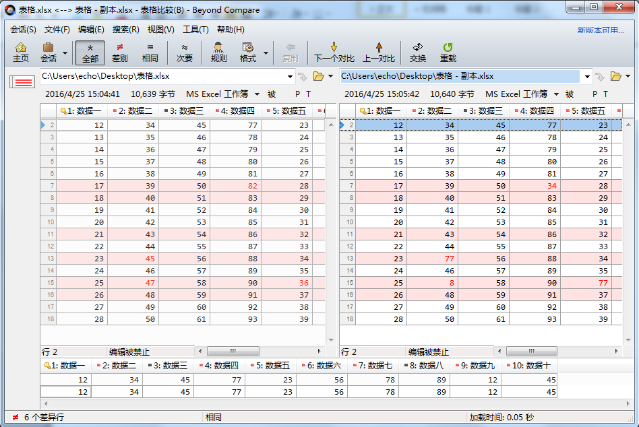The height and width of the screenshot is (427, 639).
Task: Jump to 下一个对比 next difference
Action: 334,52
